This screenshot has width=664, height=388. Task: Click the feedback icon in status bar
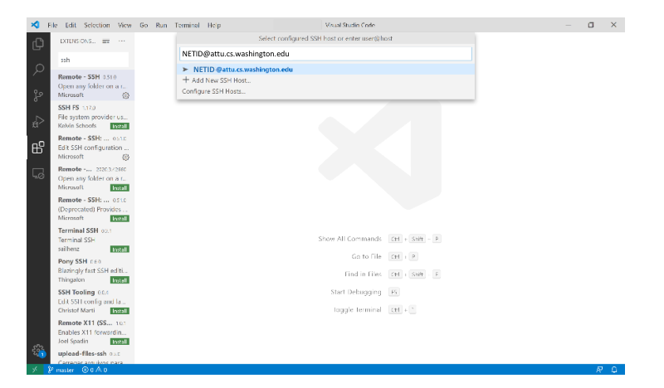click(599, 370)
